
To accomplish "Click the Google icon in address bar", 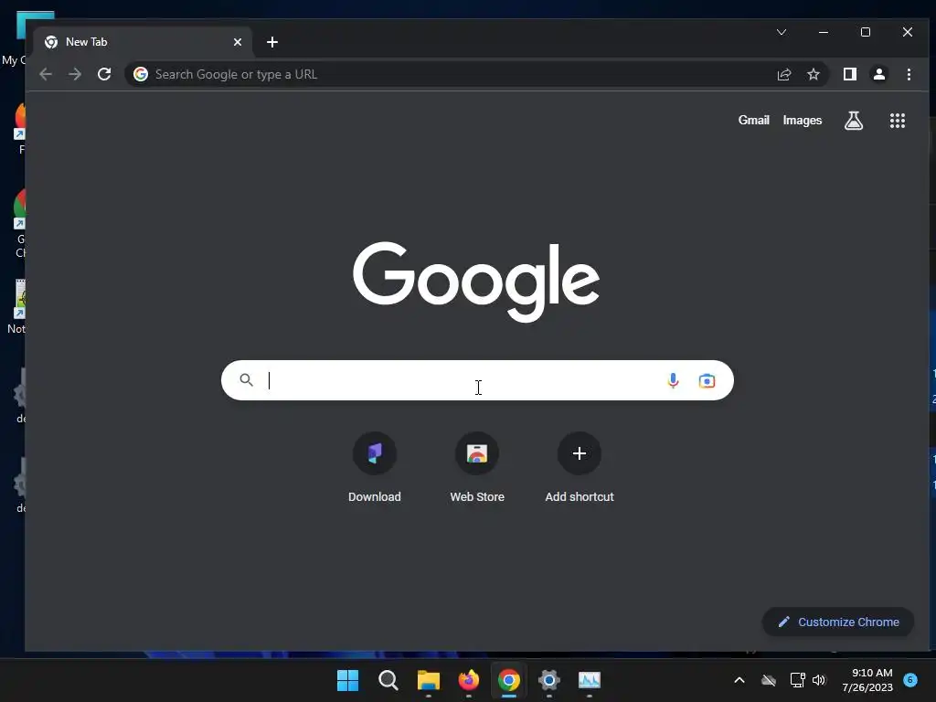I will click(140, 74).
